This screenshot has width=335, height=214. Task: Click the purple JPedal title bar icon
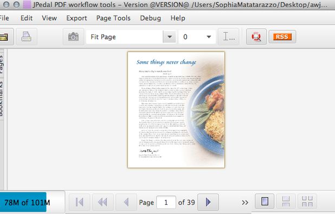click(x=27, y=4)
